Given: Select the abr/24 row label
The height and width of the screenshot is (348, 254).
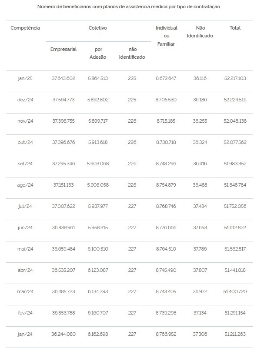Looking at the screenshot, I should coord(25,270).
